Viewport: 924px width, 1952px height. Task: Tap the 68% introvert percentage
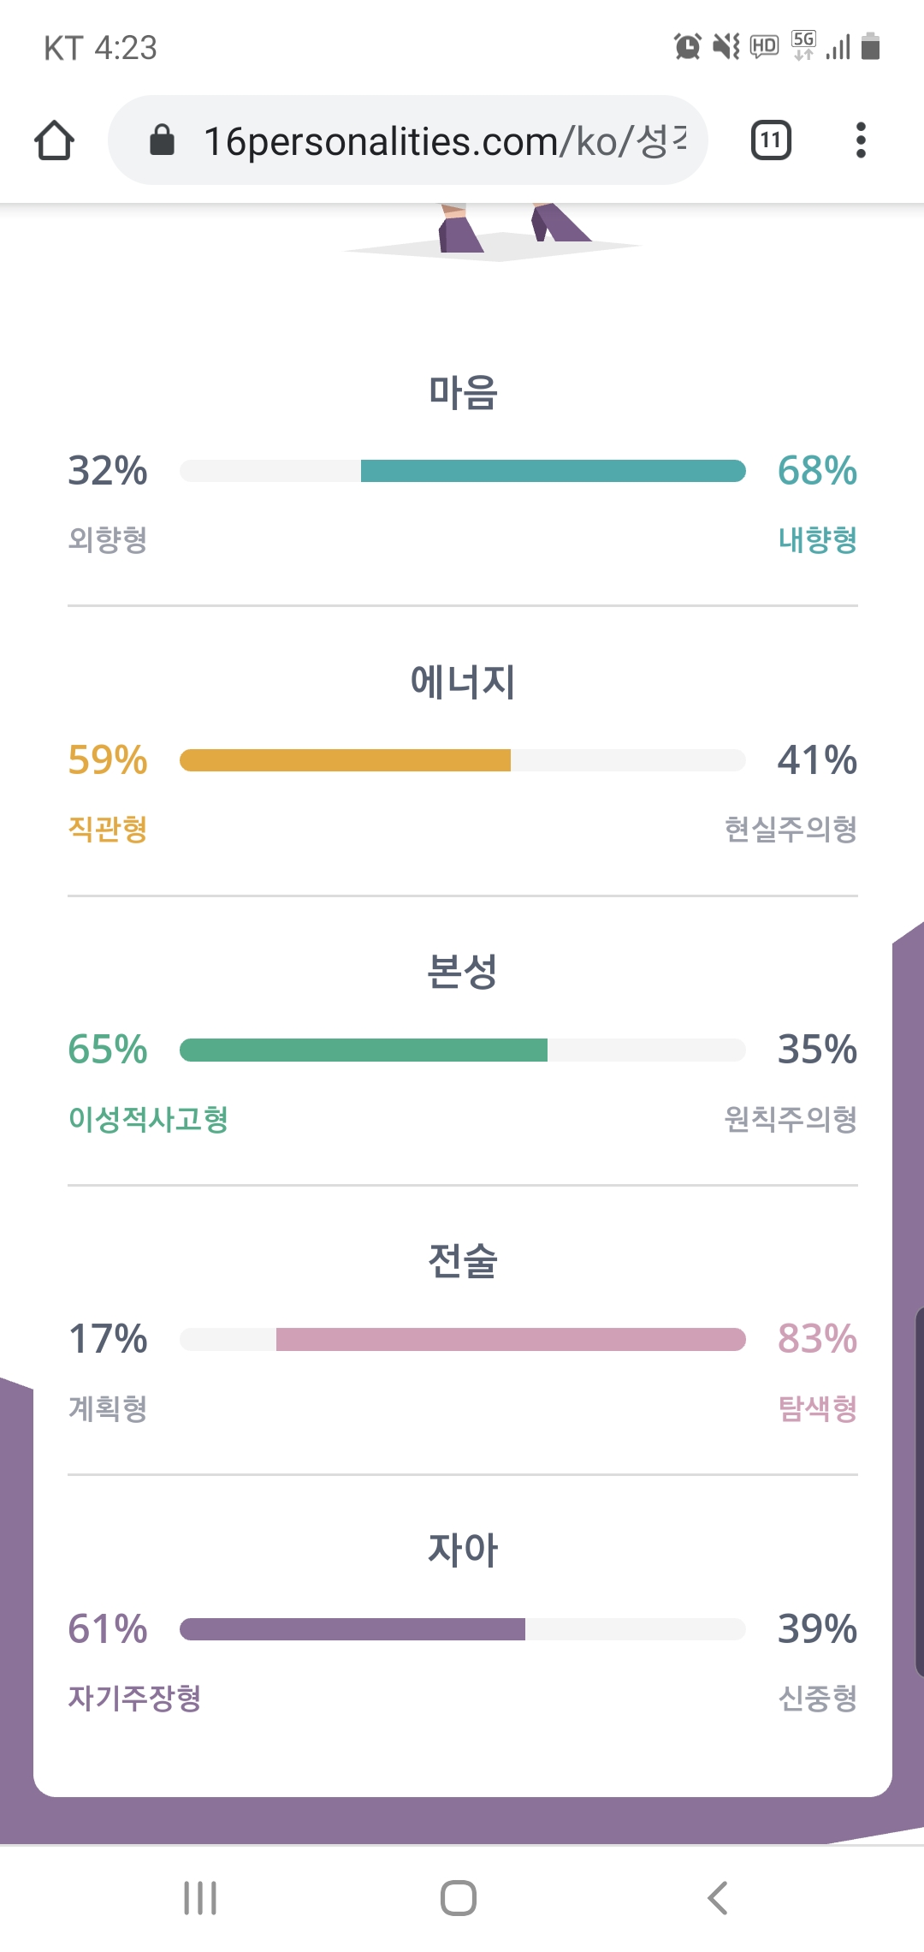[x=817, y=471]
